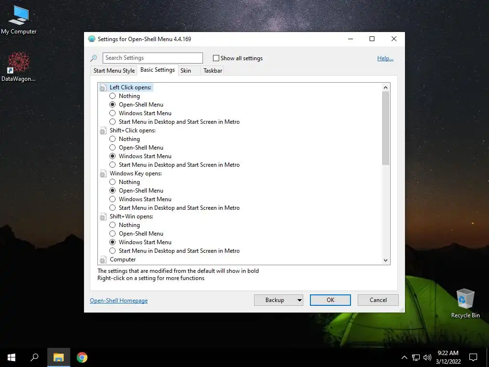The width and height of the screenshot is (489, 367).
Task: Click the OK button
Action: coord(330,300)
